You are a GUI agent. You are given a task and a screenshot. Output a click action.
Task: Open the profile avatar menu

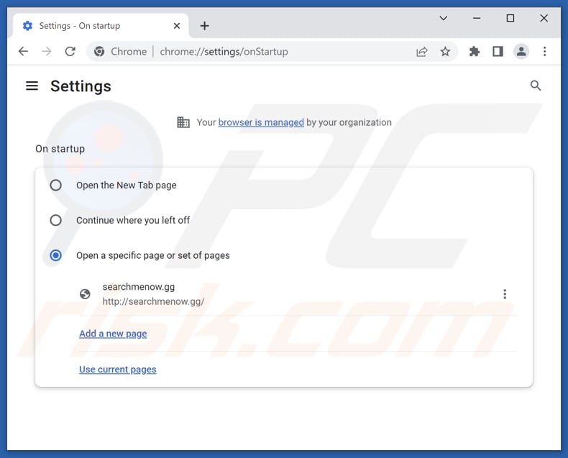[521, 52]
